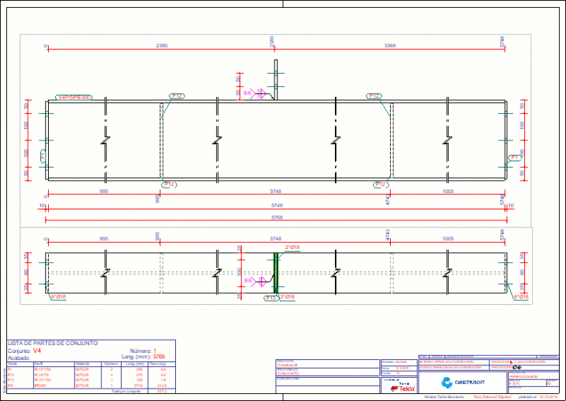Click the 5768 overall length dimension
The image size is (566, 401).
point(276,217)
